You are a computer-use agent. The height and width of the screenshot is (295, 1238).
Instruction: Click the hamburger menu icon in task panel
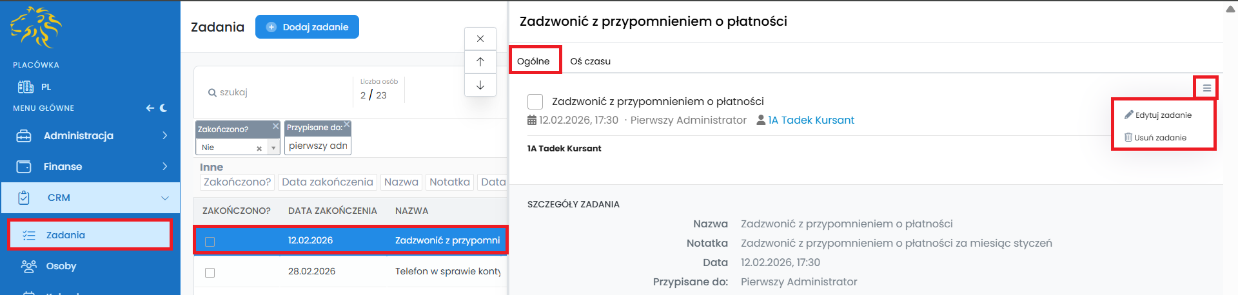tap(1206, 88)
